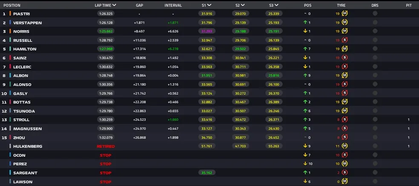
Task: Click Gasly's DRS indicator dot
Action: (375, 93)
